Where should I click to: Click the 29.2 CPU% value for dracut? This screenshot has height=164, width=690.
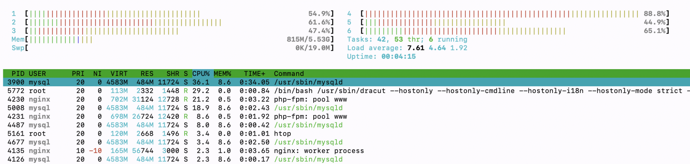(x=201, y=91)
